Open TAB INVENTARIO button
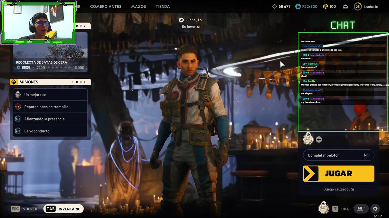This screenshot has width=389, height=218. tap(64, 209)
